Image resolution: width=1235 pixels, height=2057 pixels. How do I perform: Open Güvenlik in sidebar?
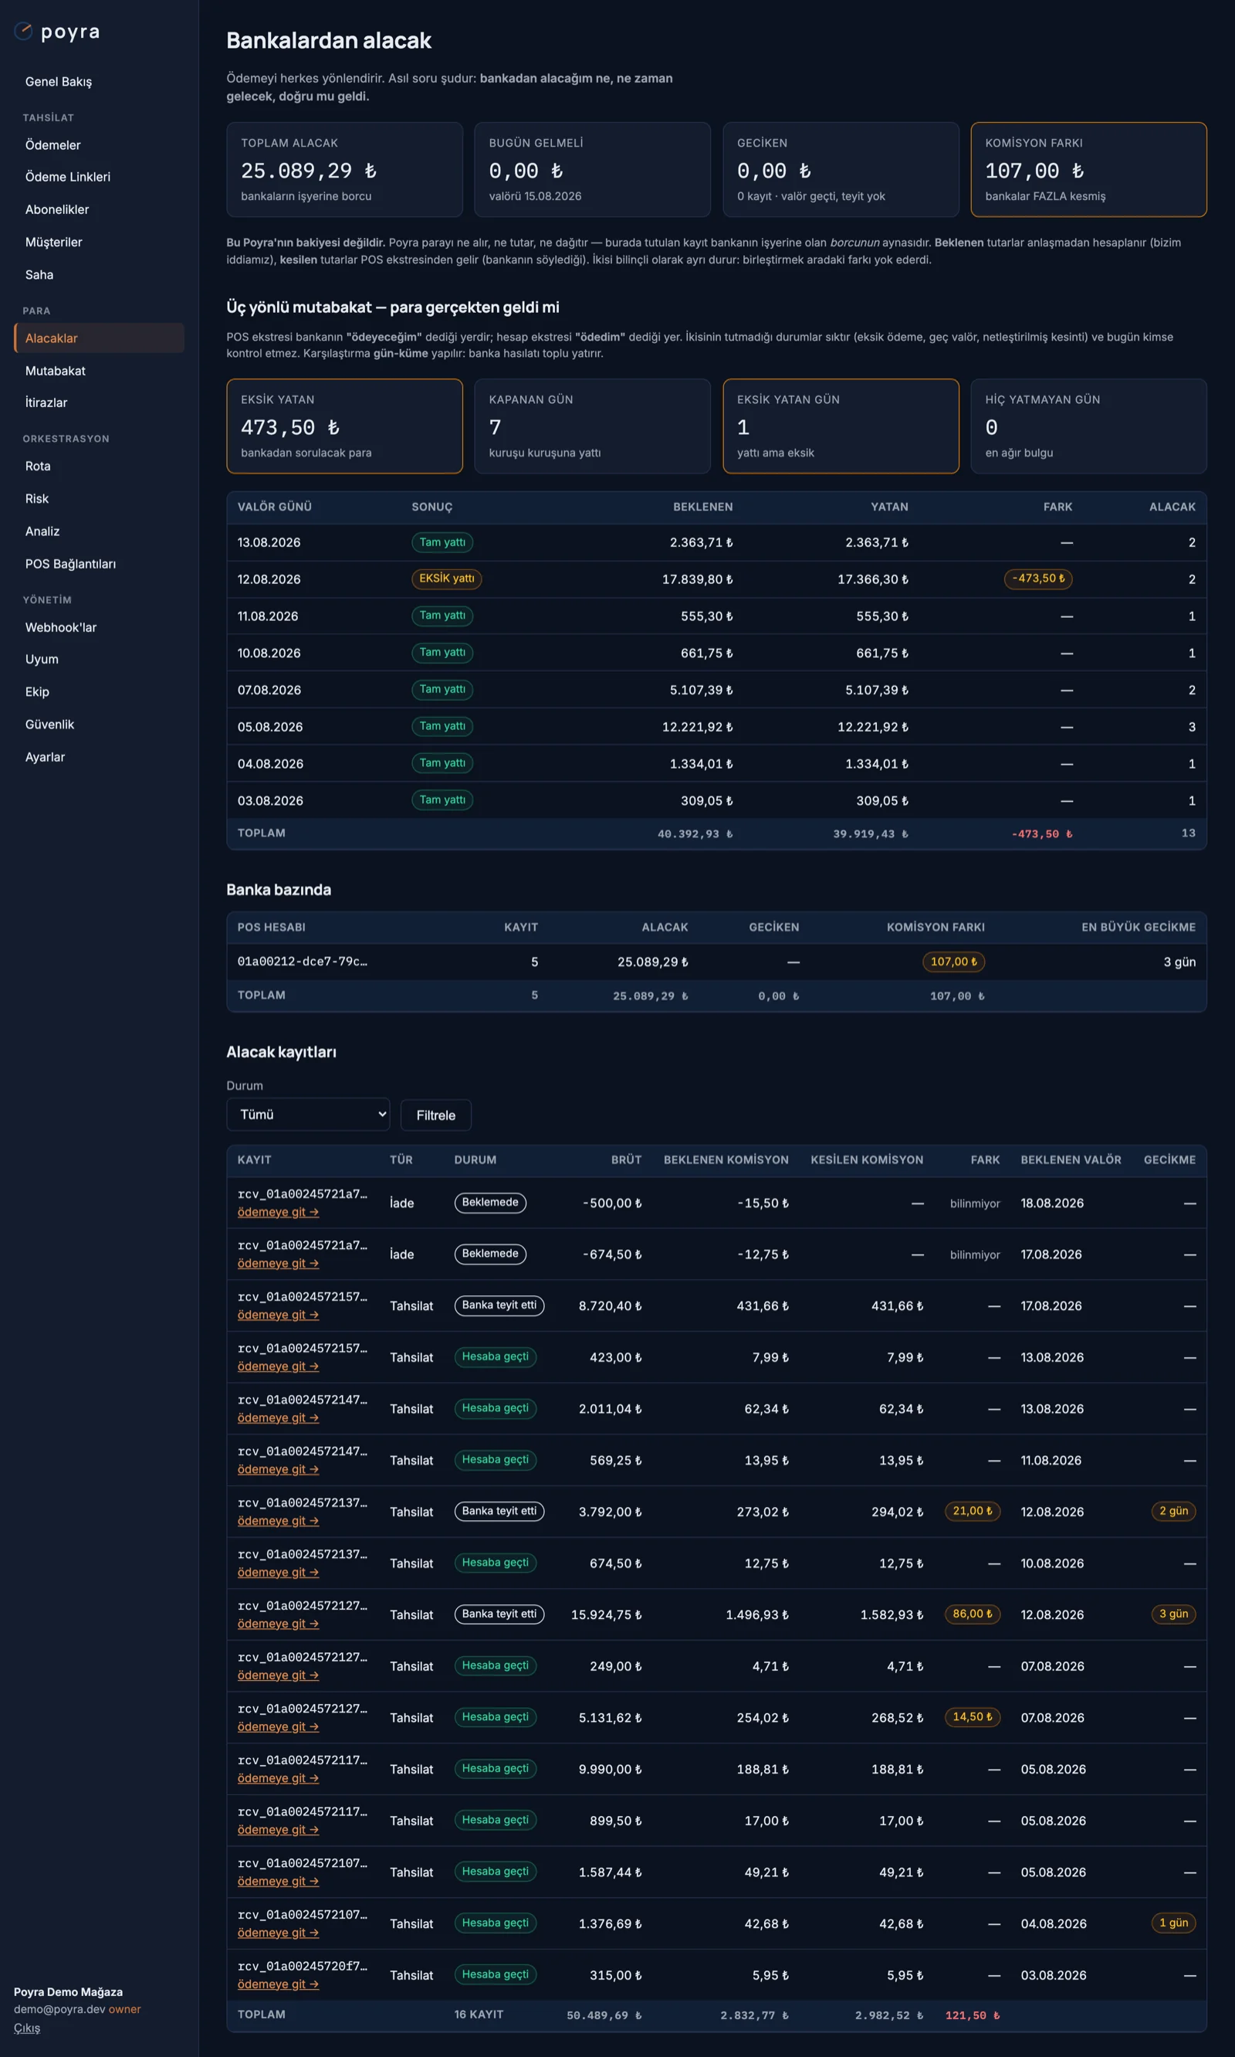49,725
